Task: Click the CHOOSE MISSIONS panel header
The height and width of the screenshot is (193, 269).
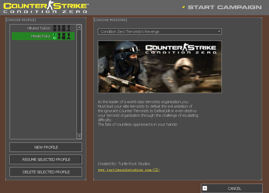Action: pos(110,20)
